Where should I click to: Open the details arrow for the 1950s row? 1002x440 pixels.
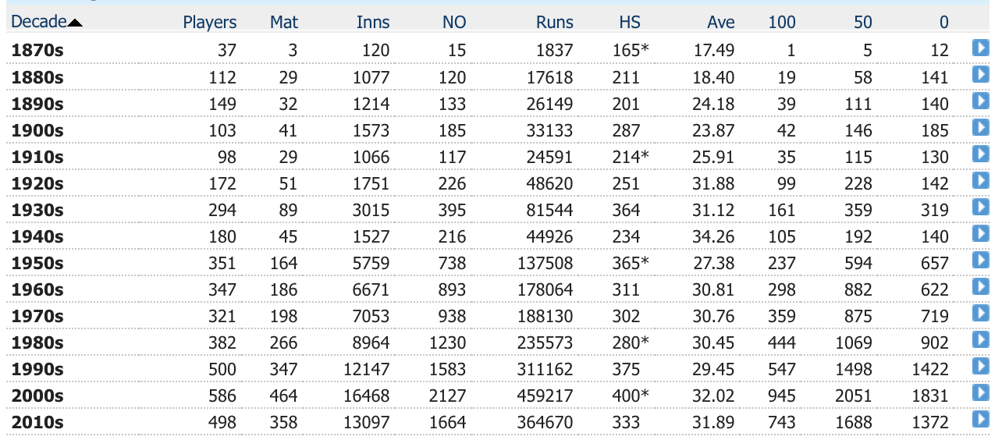click(x=981, y=261)
